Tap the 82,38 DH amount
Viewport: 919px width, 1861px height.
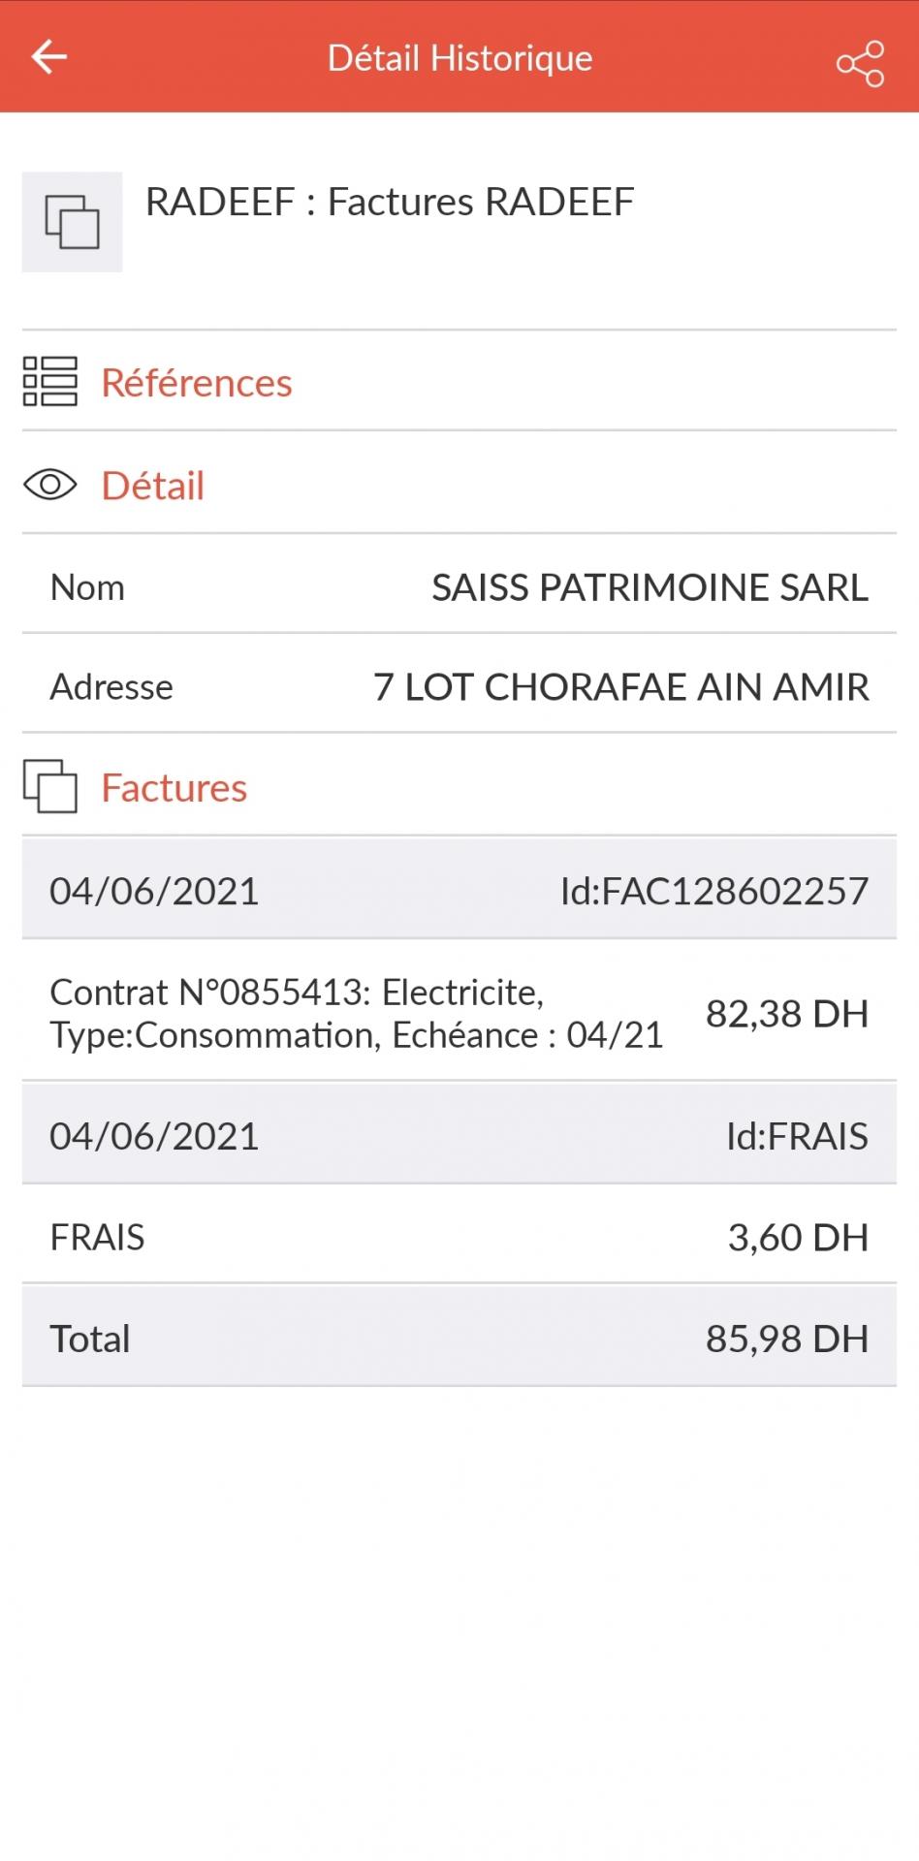click(786, 1014)
